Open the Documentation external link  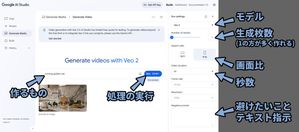(x=198, y=5)
